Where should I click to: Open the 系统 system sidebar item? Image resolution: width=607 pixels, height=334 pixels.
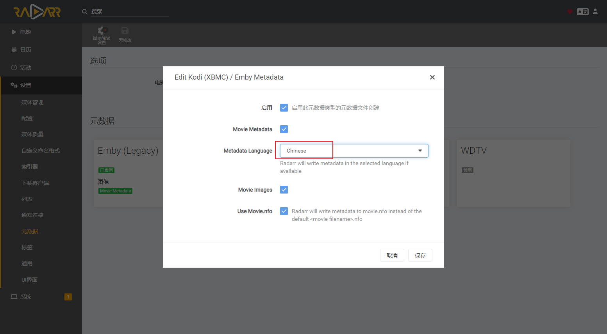click(41, 297)
